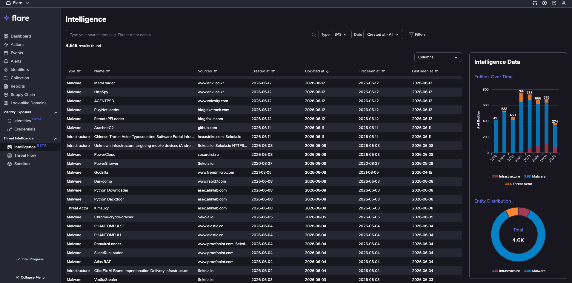The image size is (572, 283).
Task: Click the search term input field
Action: (187, 35)
